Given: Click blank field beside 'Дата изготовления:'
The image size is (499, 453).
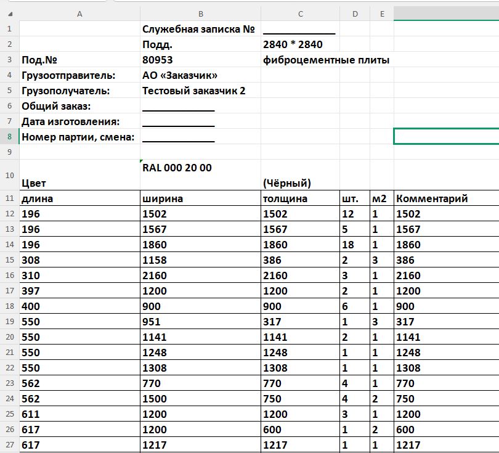Looking at the screenshot, I should click(x=200, y=121).
